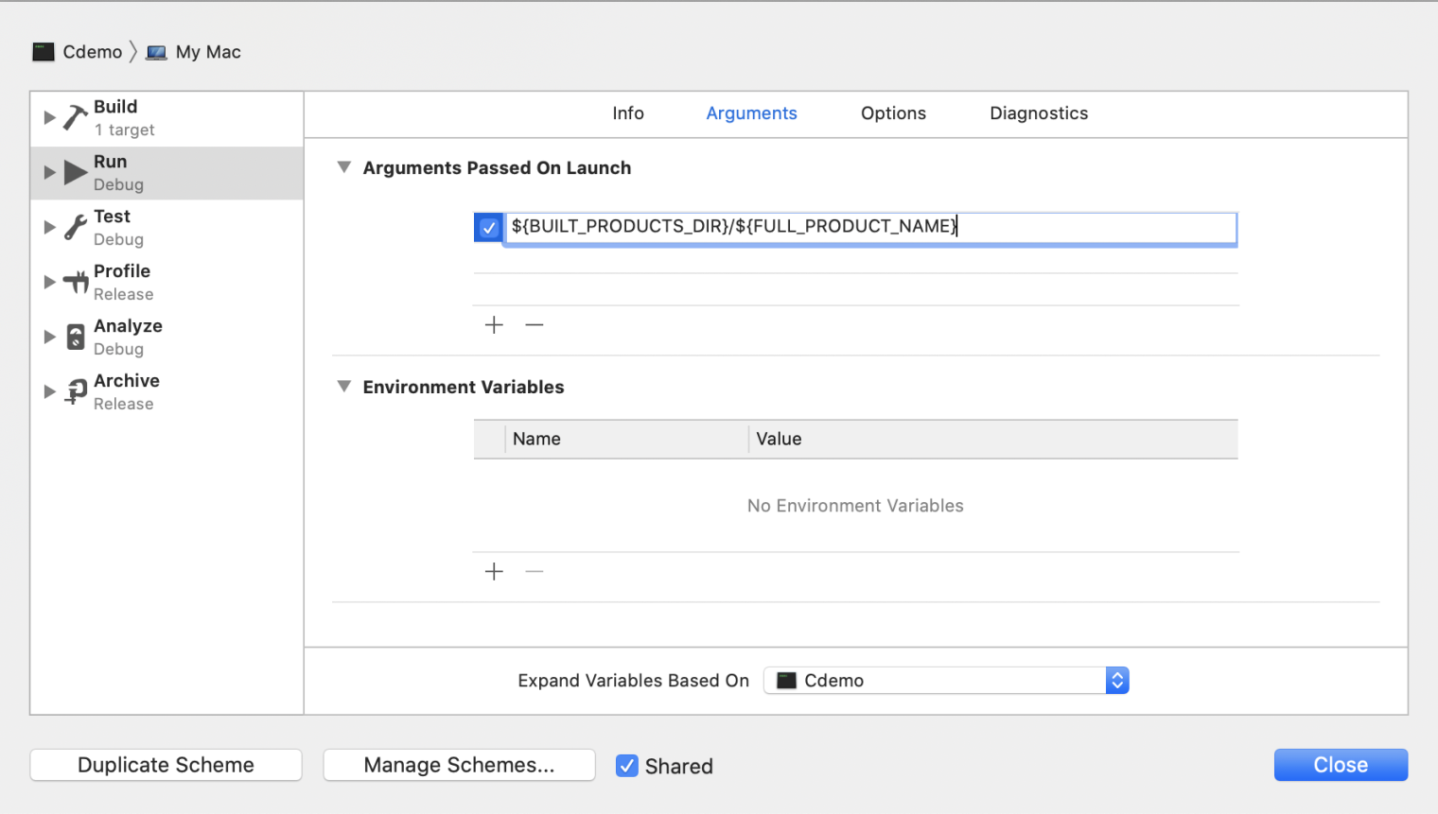
Task: Toggle the Shared scheme checkbox
Action: click(627, 766)
